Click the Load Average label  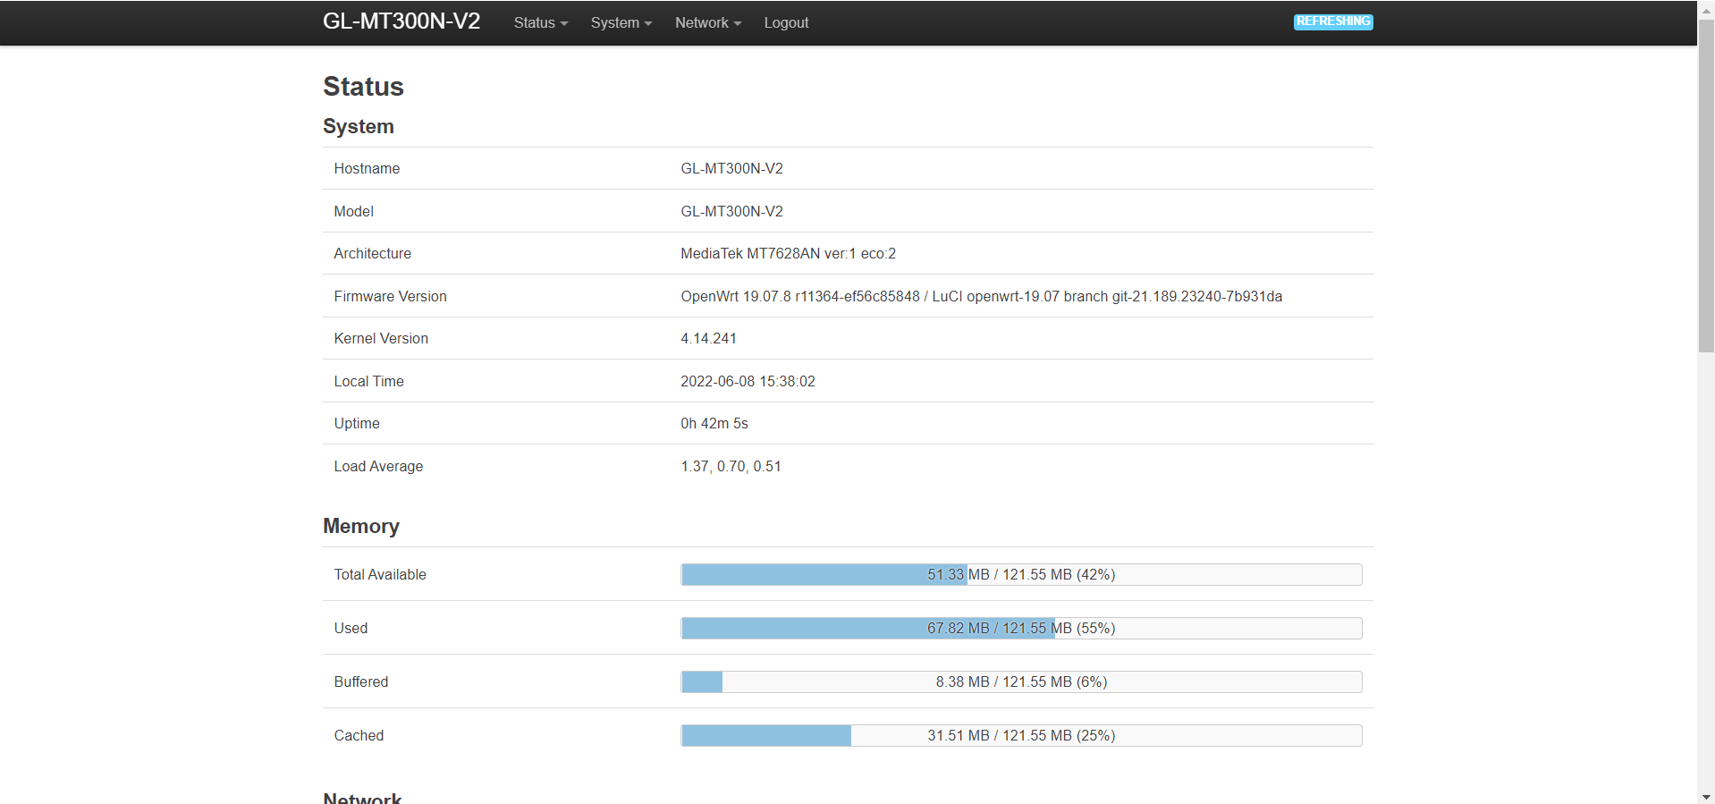click(378, 466)
